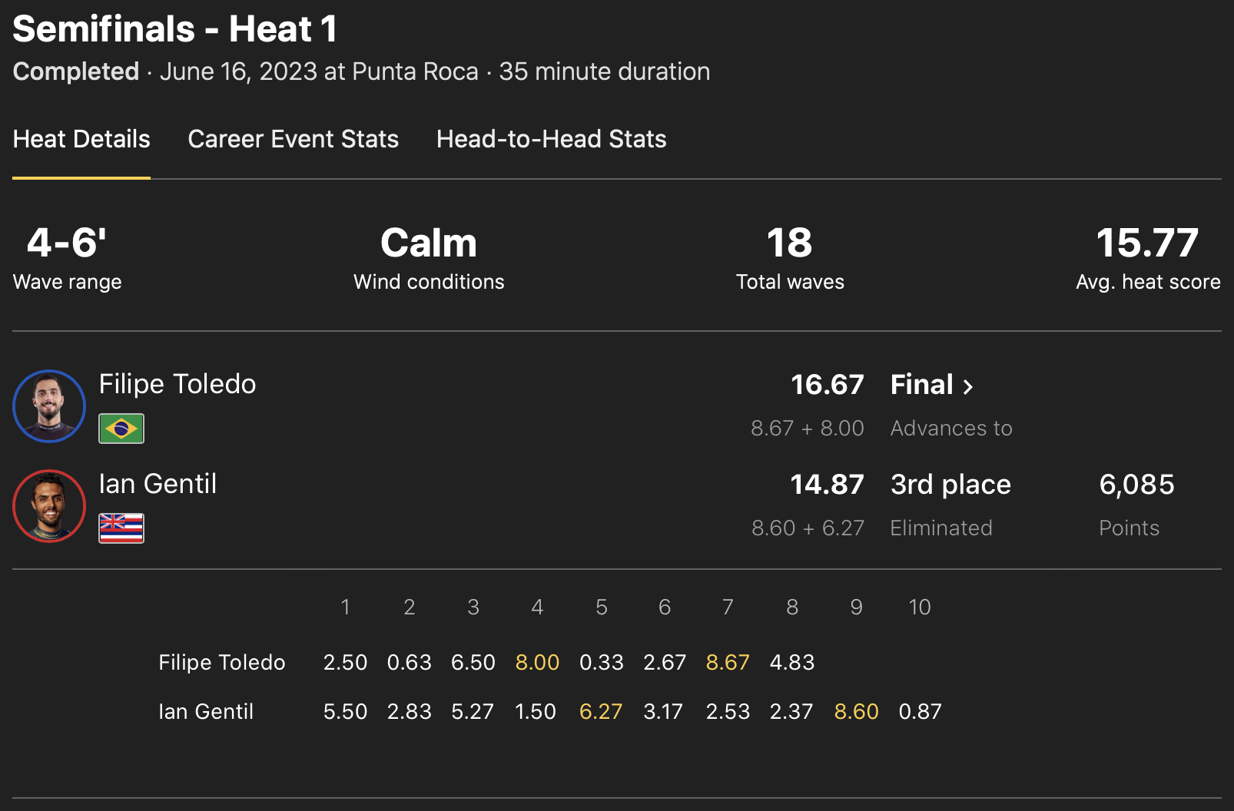Click Gentil's highlighted 6.27 wave score
This screenshot has width=1234, height=811.
point(600,711)
